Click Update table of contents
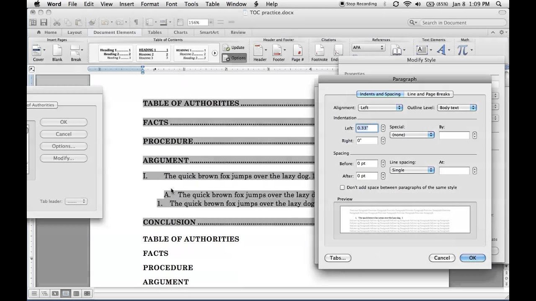 [234, 48]
